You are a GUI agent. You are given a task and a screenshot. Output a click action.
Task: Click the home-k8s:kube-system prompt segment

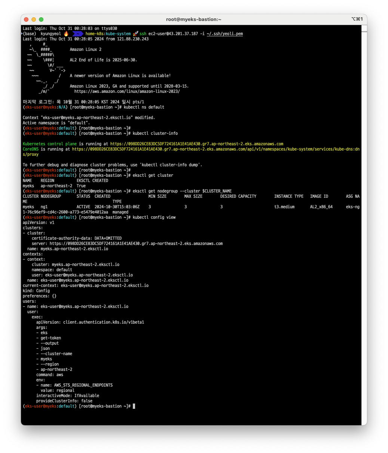[108, 34]
